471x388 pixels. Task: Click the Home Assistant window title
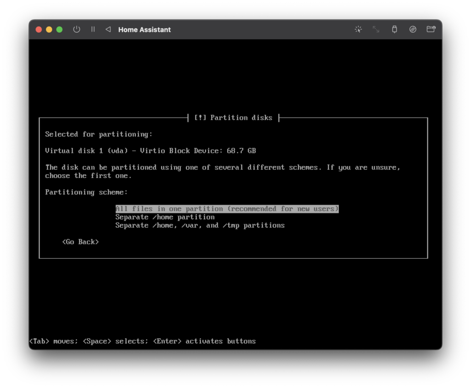[144, 29]
